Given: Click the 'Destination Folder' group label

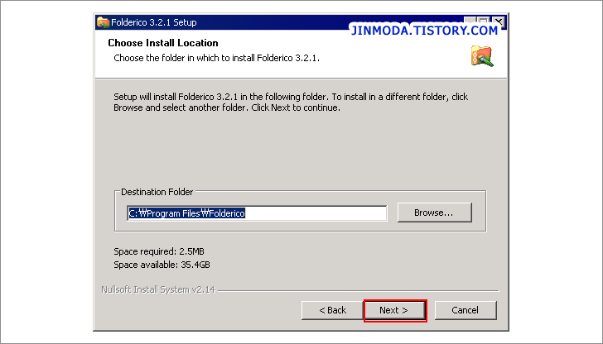Looking at the screenshot, I should coord(157,192).
